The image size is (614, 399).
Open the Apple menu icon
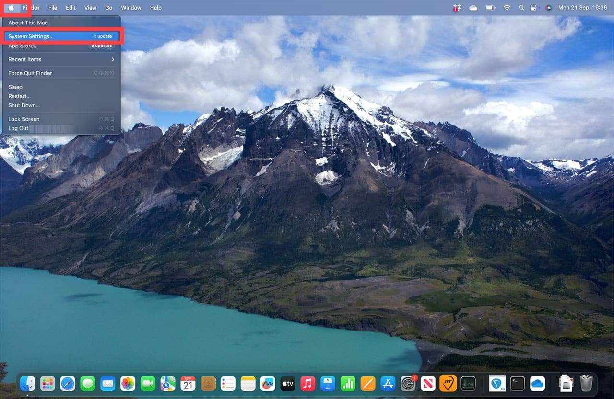[12, 8]
